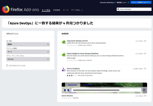
Task: Open the オペレーティングシステム Windows dropdown
Action: [28, 59]
